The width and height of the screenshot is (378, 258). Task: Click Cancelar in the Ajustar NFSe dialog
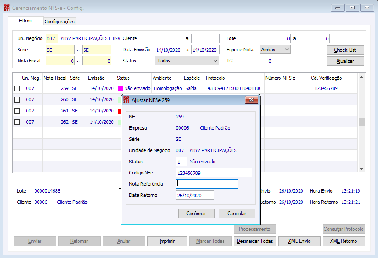click(x=237, y=214)
